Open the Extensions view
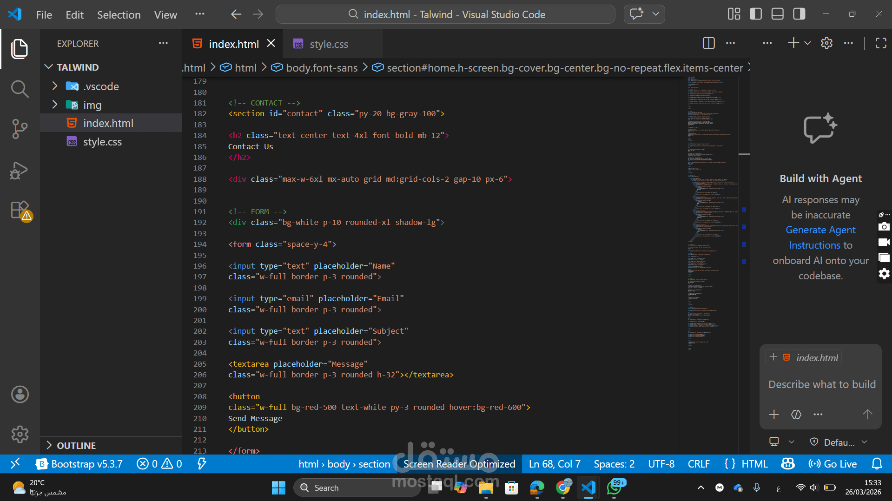Viewport: 892px width, 501px height. coord(20,211)
